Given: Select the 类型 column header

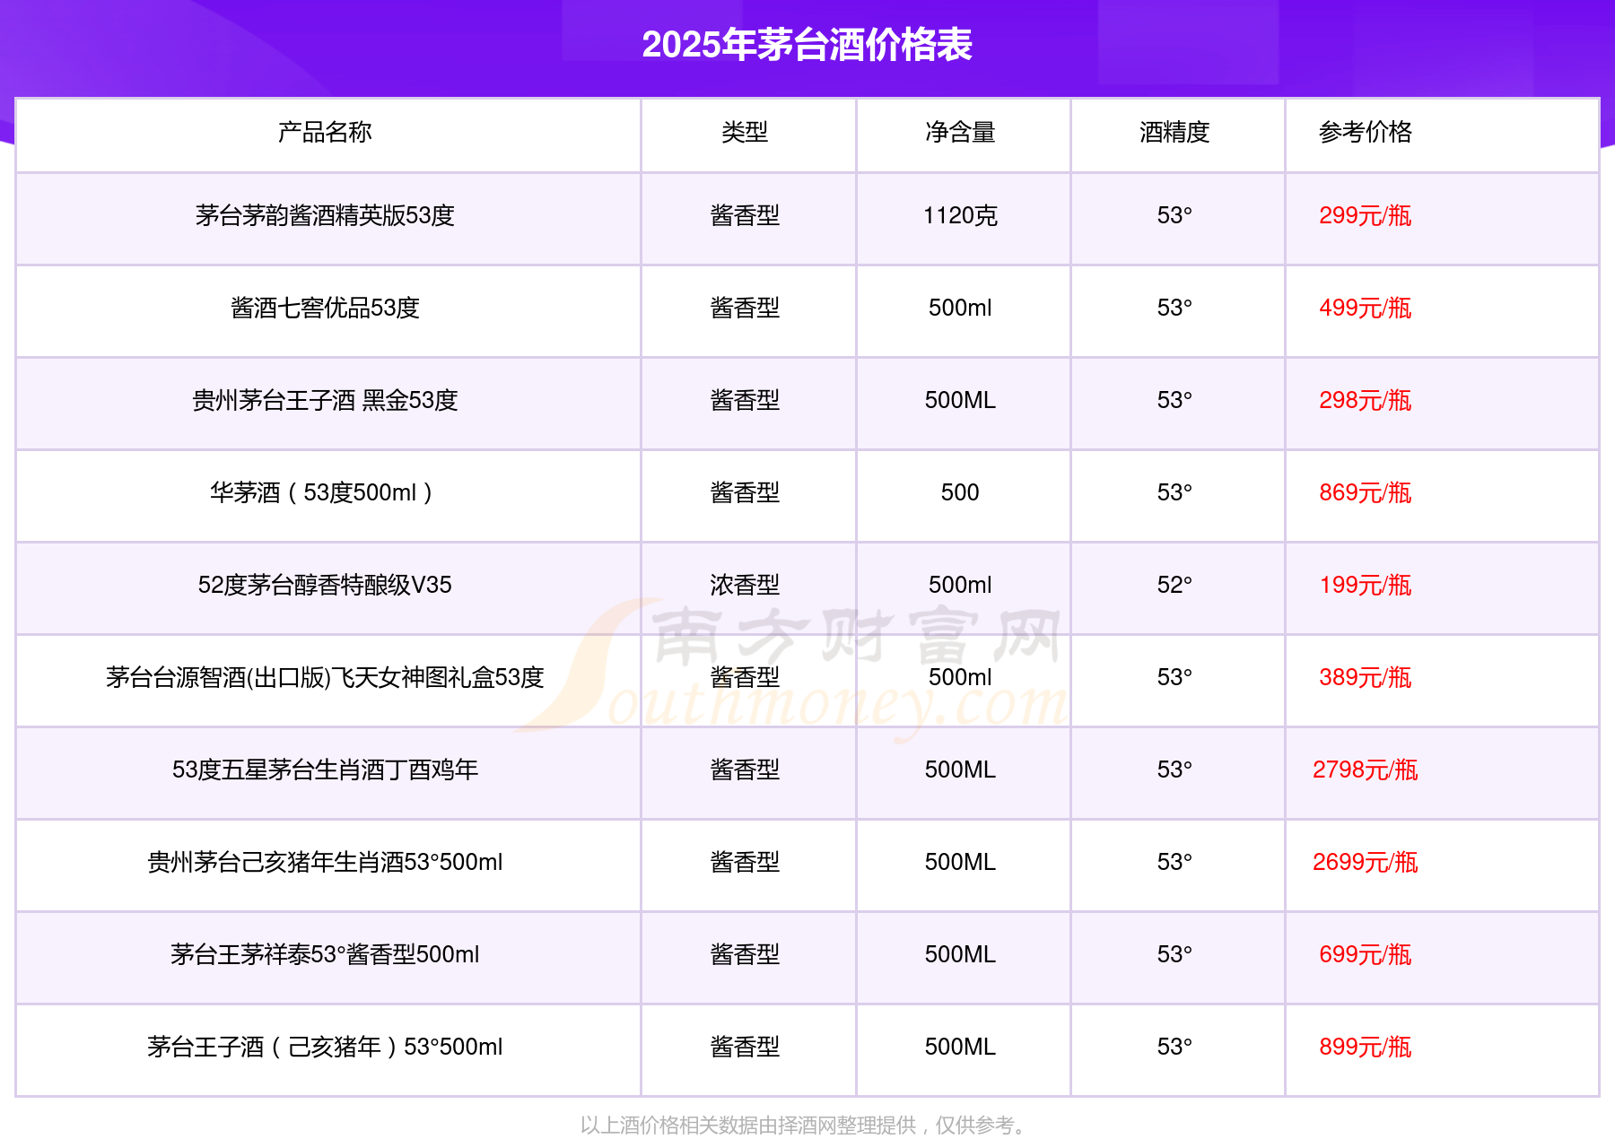Looking at the screenshot, I should [745, 133].
